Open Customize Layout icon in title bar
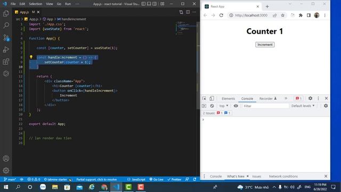This screenshot has width=341, height=192. pos(162,4)
